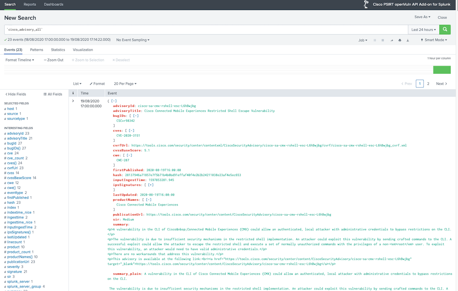
Task: Click the search query input field
Action: pos(206,30)
